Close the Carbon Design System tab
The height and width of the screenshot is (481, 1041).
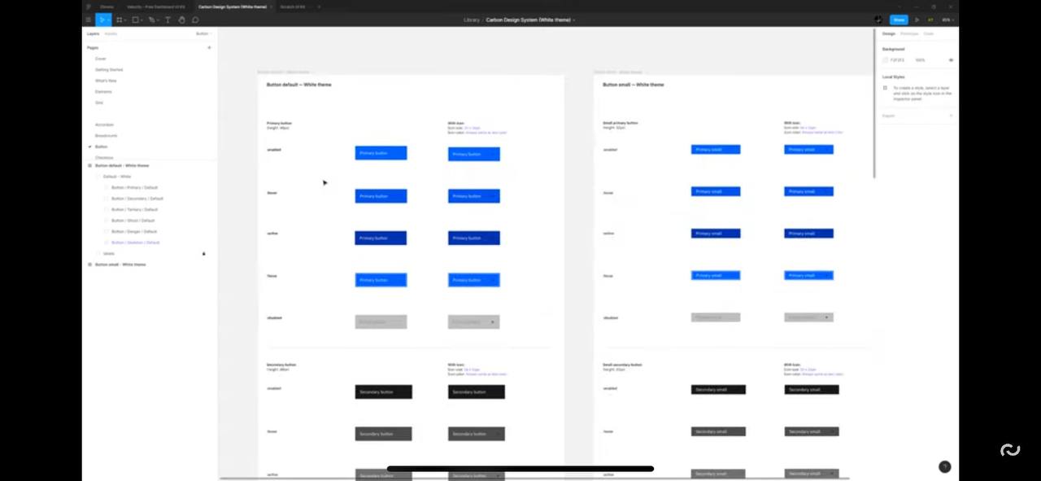pyautogui.click(x=270, y=7)
